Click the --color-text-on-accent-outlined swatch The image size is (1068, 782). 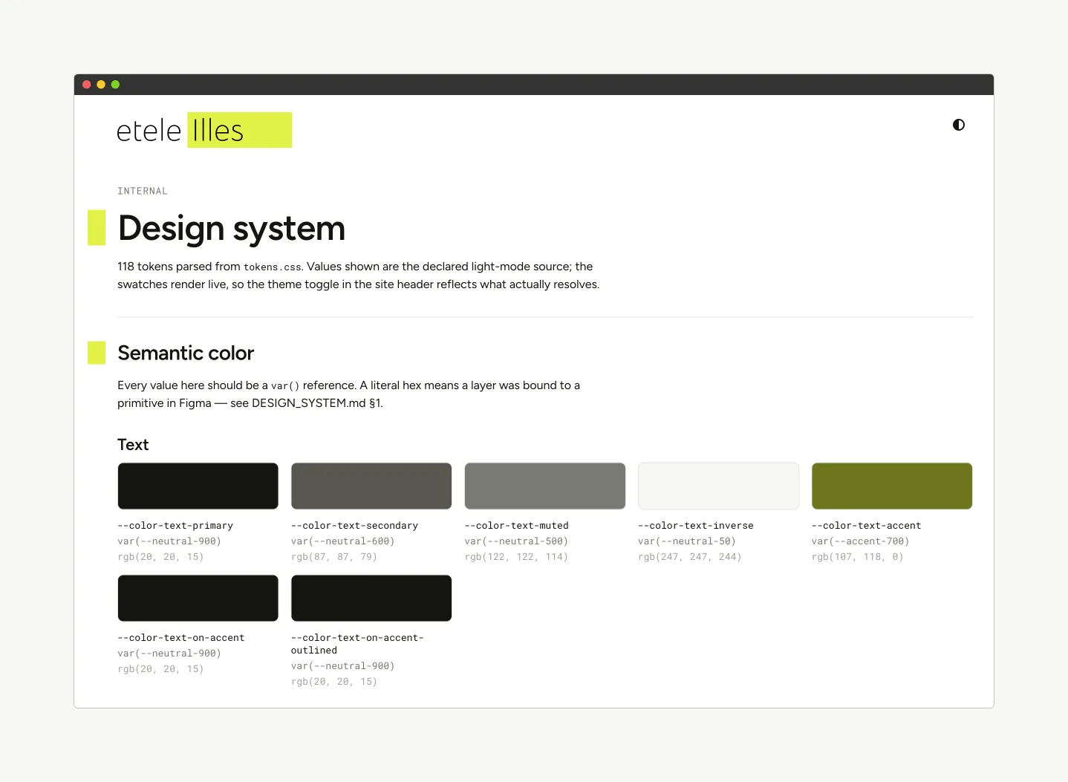click(371, 599)
